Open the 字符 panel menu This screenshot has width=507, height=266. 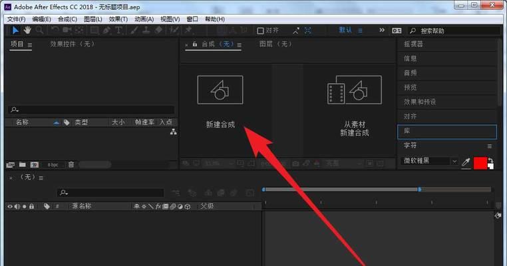coord(490,146)
